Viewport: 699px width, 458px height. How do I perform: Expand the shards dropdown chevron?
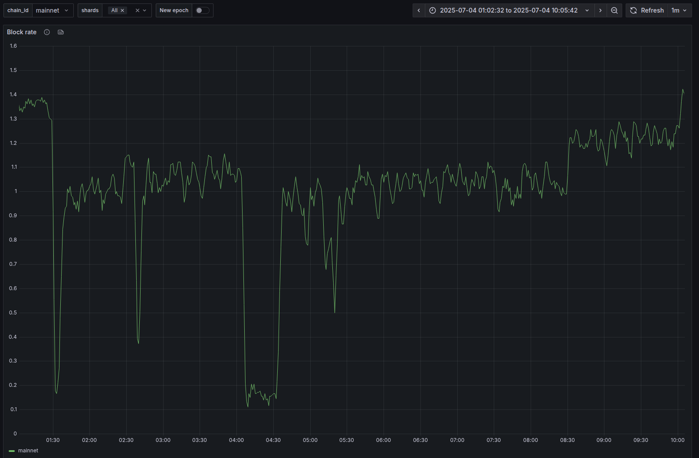click(144, 10)
